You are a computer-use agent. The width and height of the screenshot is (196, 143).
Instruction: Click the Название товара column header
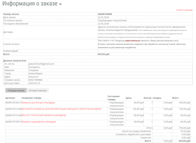tap(32, 98)
